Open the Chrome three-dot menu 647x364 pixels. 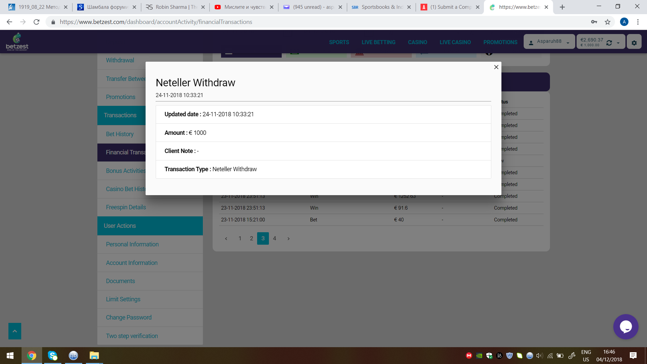click(638, 22)
